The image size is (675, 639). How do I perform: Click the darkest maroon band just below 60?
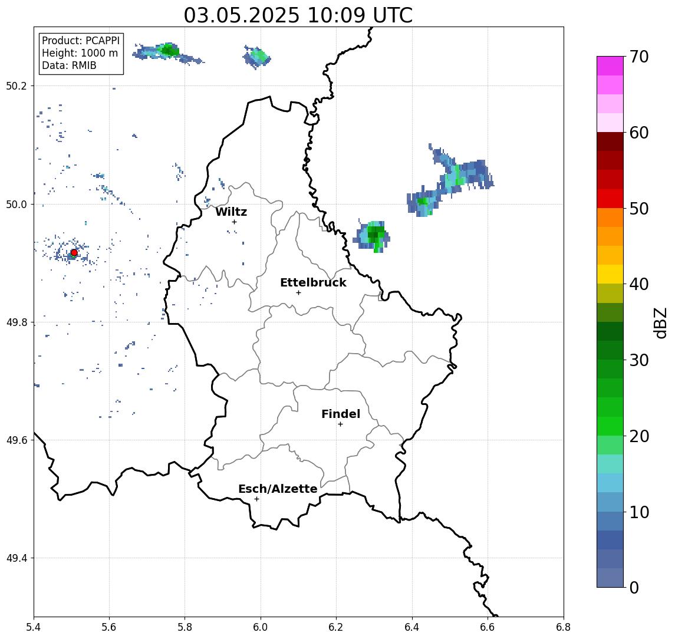click(610, 141)
